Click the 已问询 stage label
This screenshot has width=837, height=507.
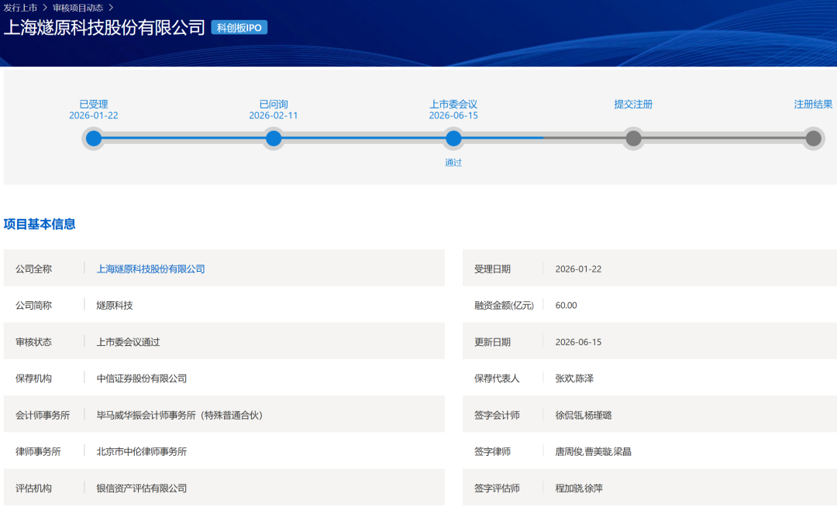point(274,104)
